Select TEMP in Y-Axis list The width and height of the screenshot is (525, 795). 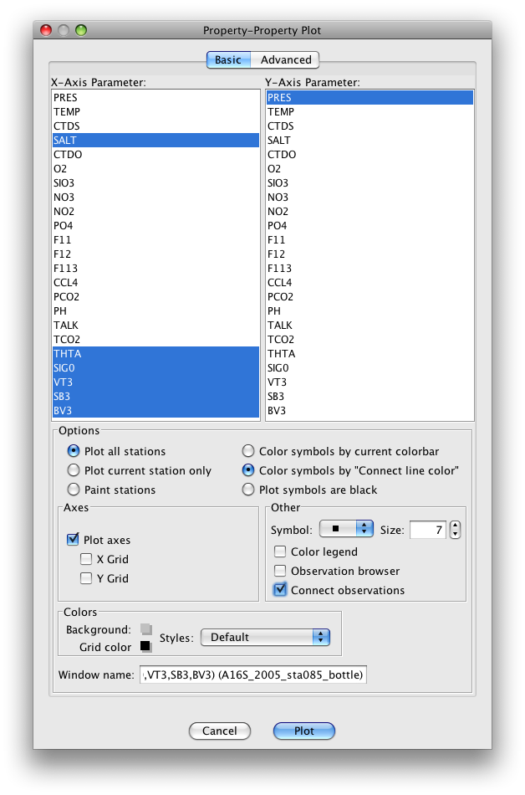click(370, 111)
